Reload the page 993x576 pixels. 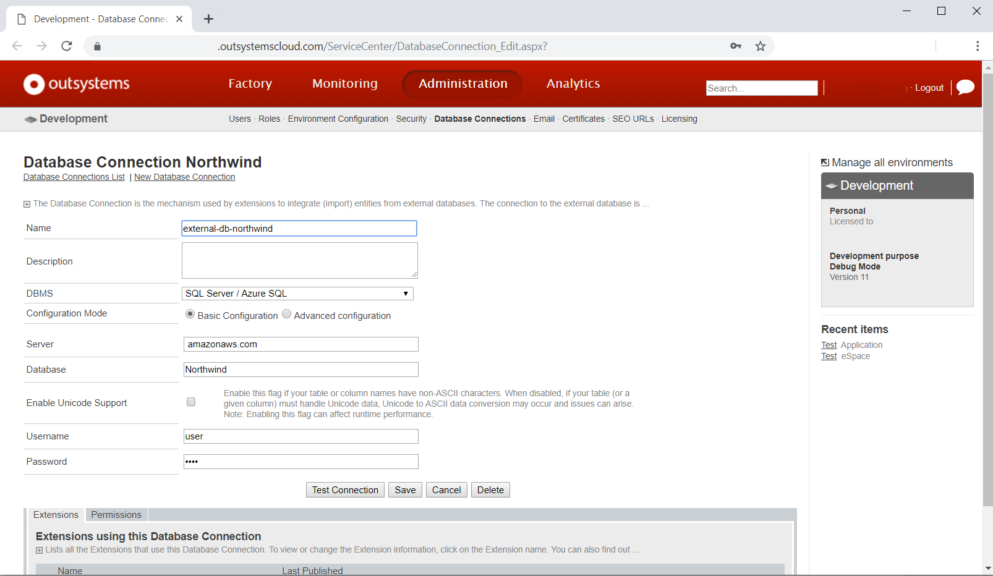67,46
